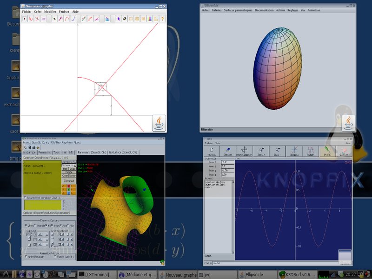Image resolution: width=372 pixels, height=279 pixels.
Task: Open the Surfaces paramétriques menu
Action: click(238, 10)
